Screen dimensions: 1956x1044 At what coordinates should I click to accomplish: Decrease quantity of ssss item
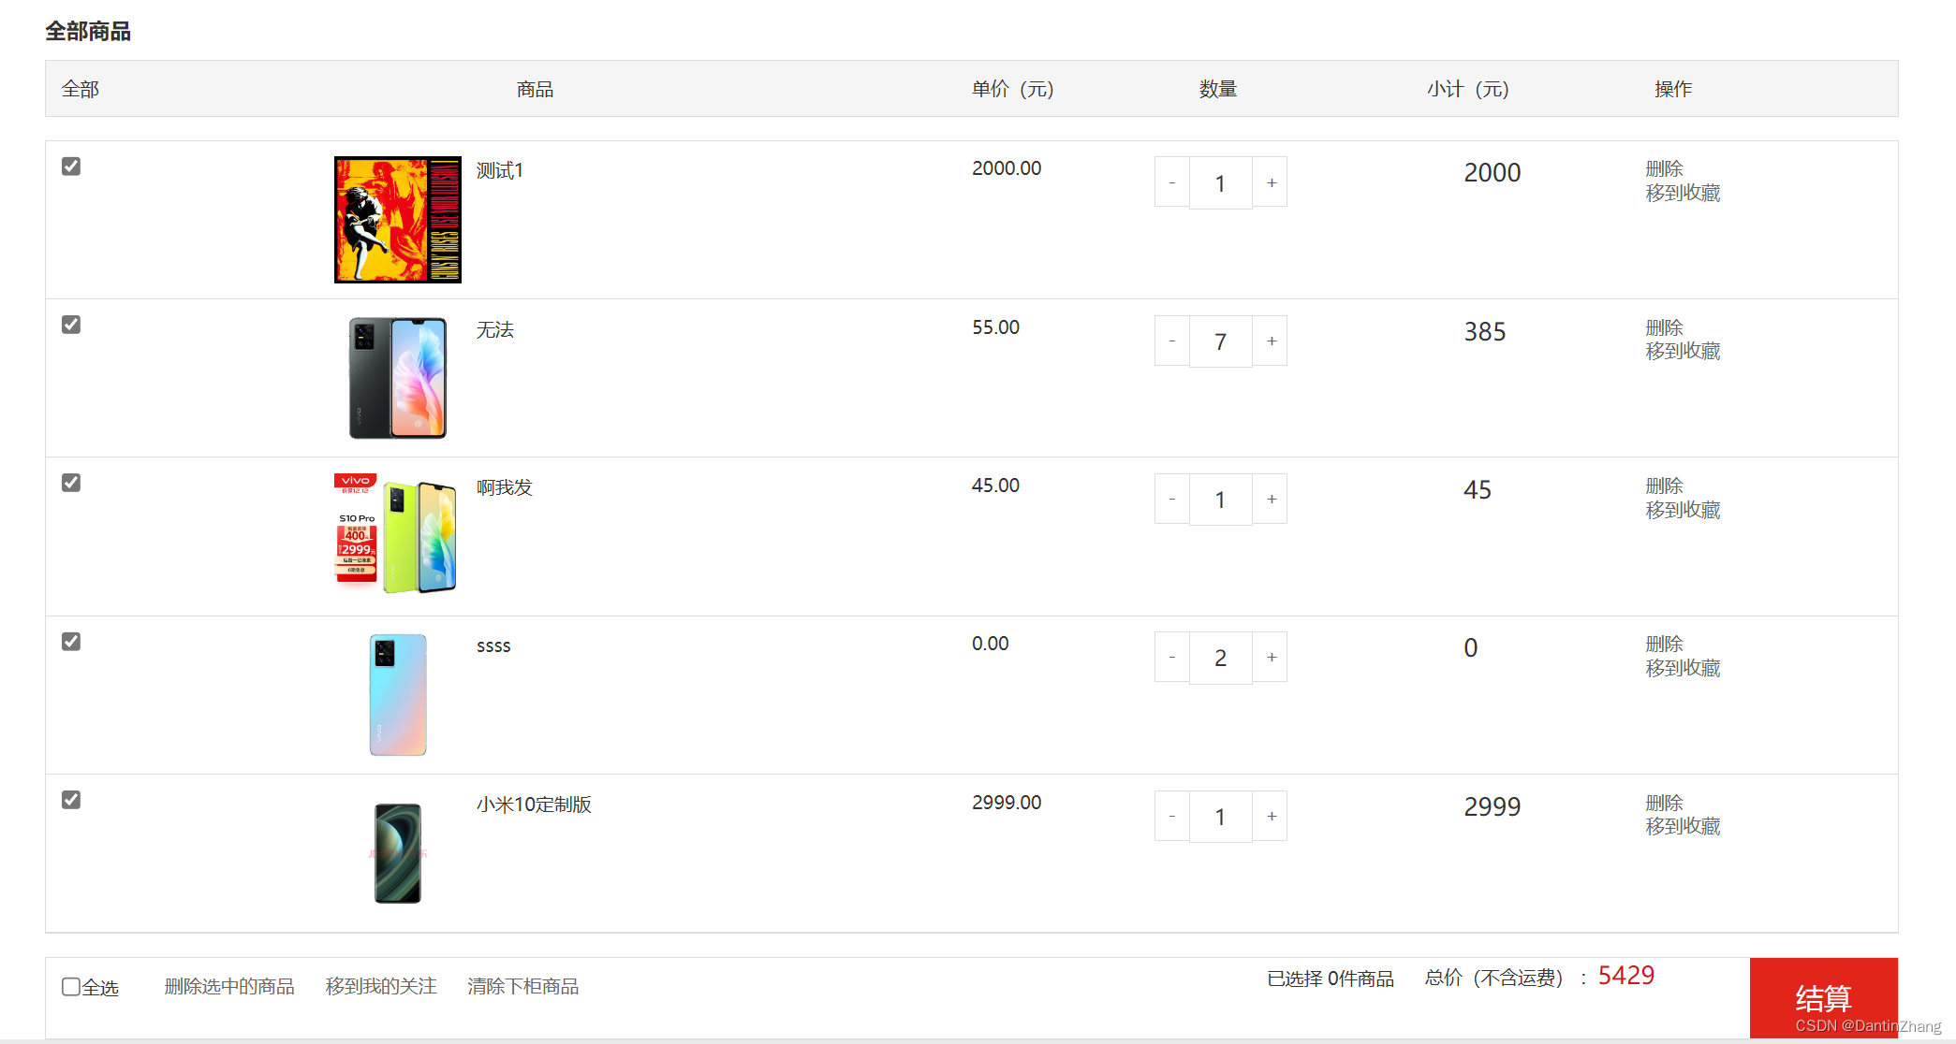pos(1171,658)
